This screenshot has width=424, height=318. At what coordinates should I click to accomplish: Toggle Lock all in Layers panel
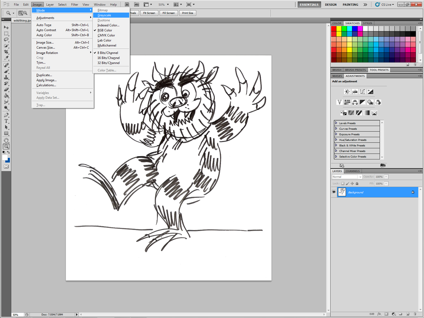tap(357, 183)
